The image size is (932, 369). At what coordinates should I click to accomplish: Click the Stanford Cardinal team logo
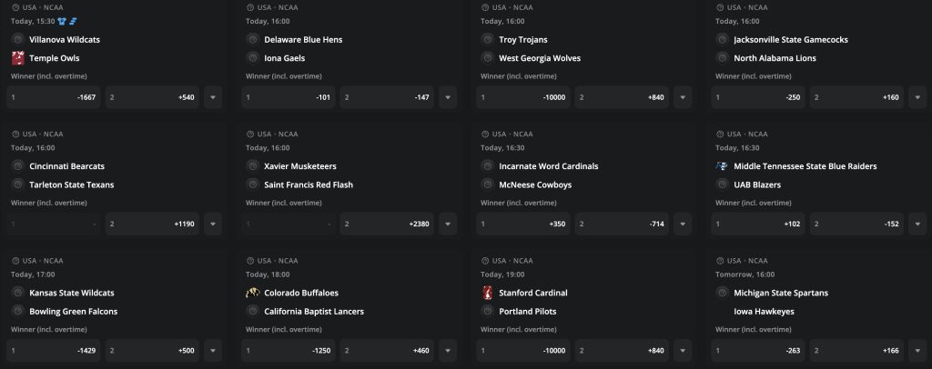click(487, 294)
